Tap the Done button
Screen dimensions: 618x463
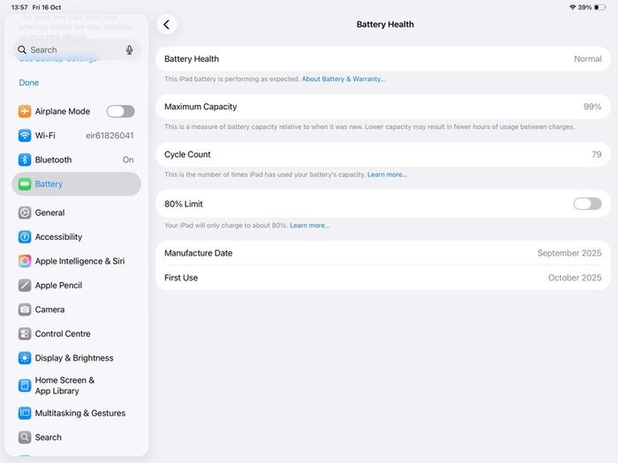[x=29, y=83]
